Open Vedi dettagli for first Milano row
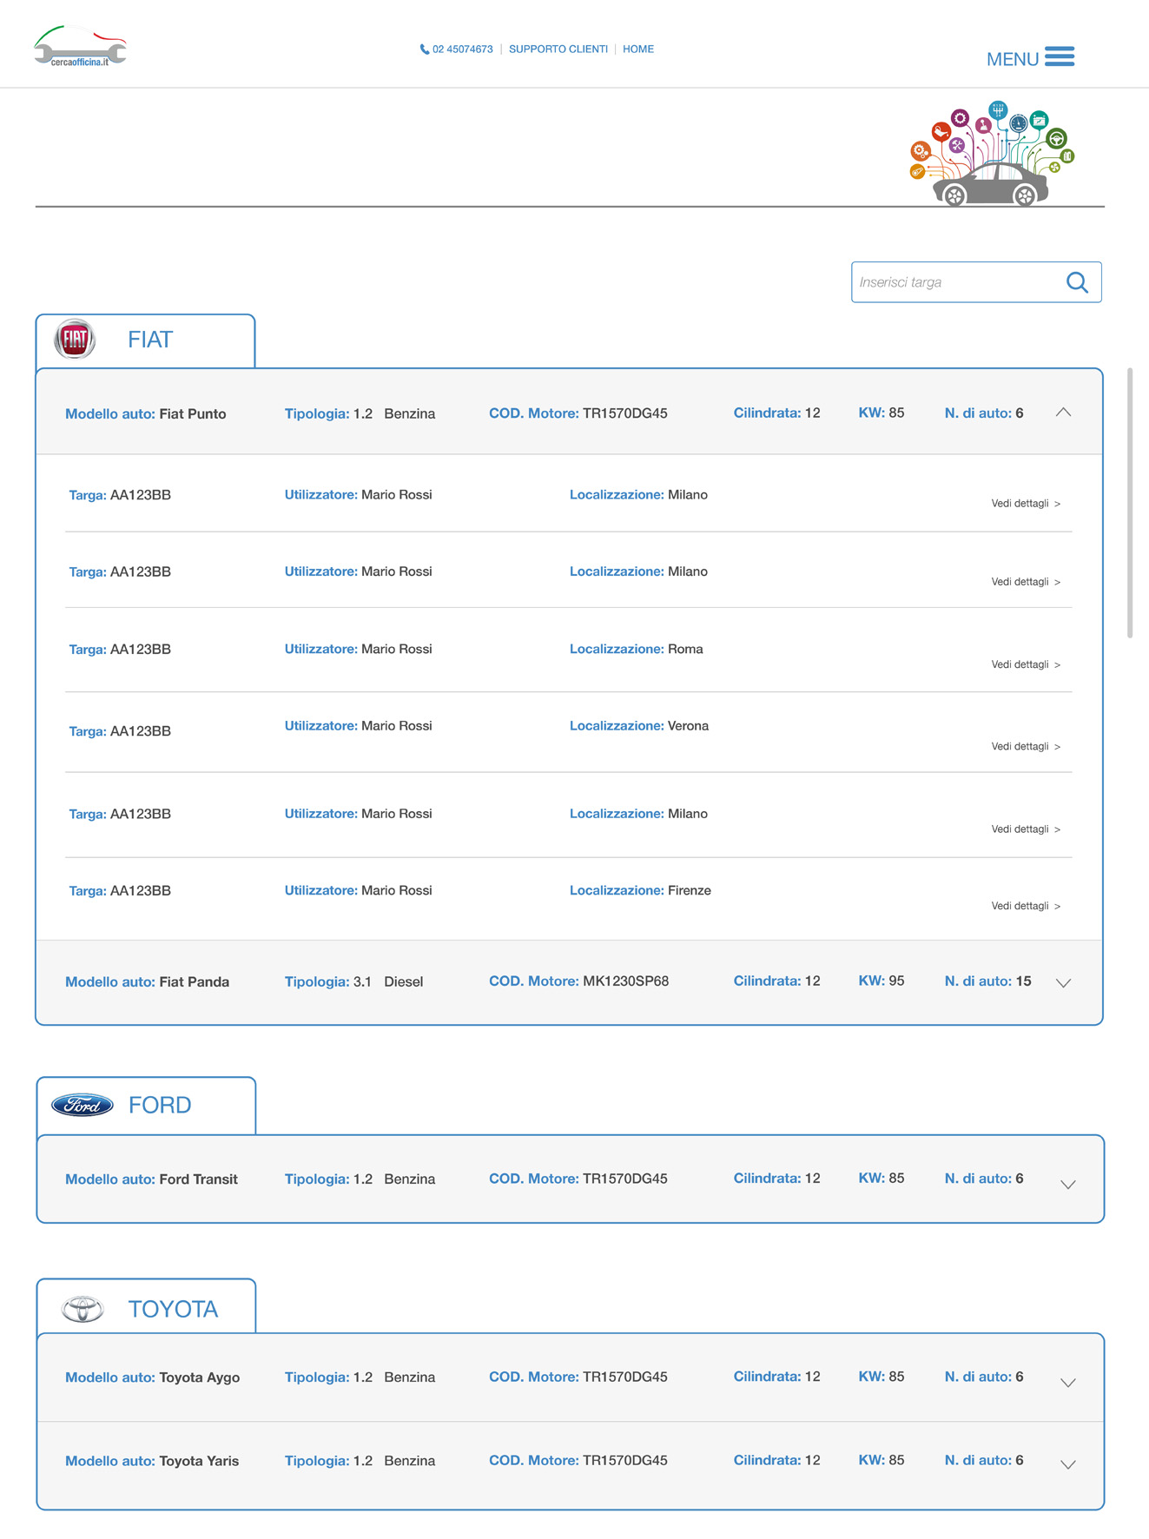 [1026, 504]
